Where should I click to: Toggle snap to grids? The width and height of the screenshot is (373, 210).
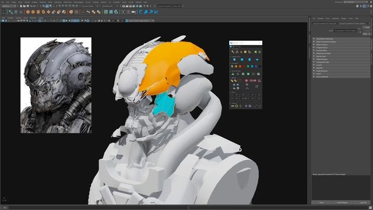click(59, 6)
